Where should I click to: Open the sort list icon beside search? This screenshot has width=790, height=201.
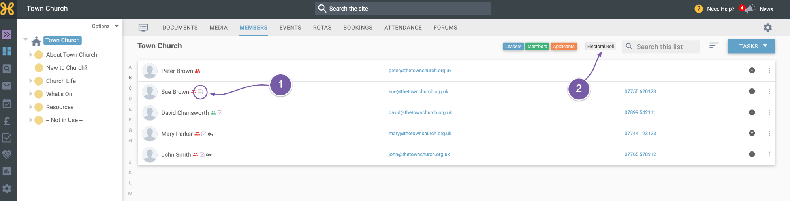713,46
